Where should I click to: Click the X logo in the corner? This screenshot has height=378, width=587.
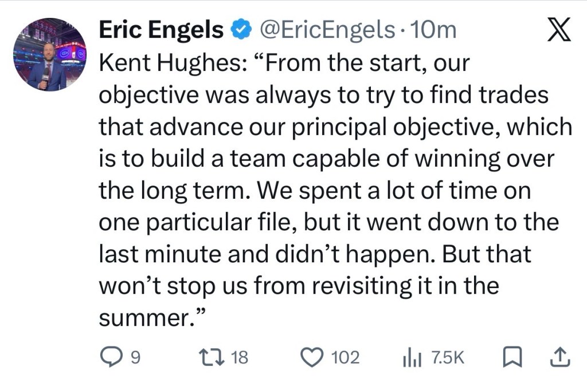pyautogui.click(x=559, y=30)
